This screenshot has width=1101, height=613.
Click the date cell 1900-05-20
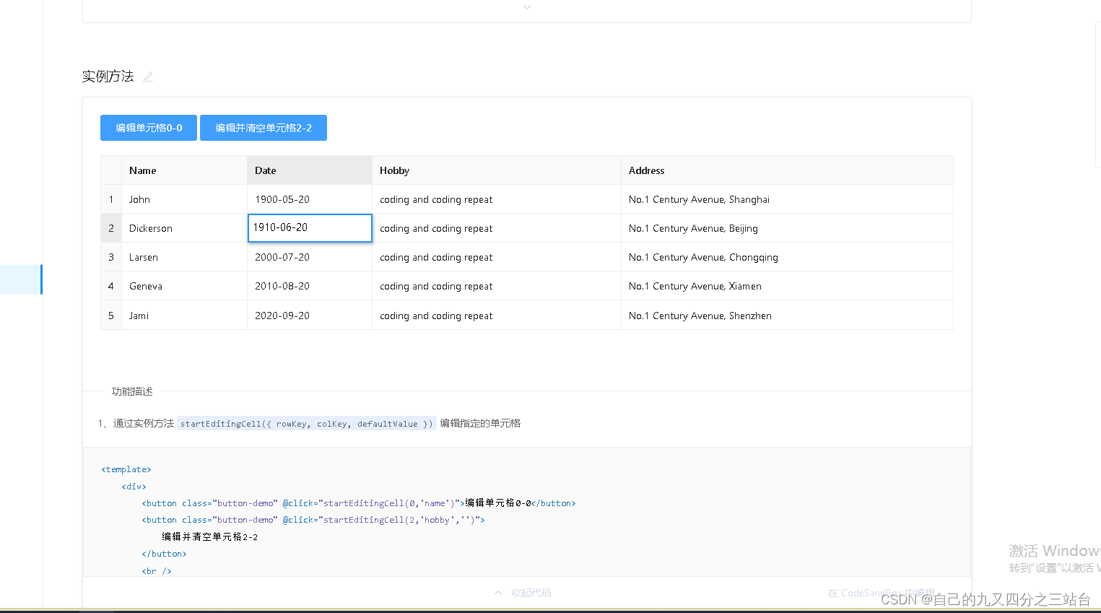pyautogui.click(x=310, y=199)
